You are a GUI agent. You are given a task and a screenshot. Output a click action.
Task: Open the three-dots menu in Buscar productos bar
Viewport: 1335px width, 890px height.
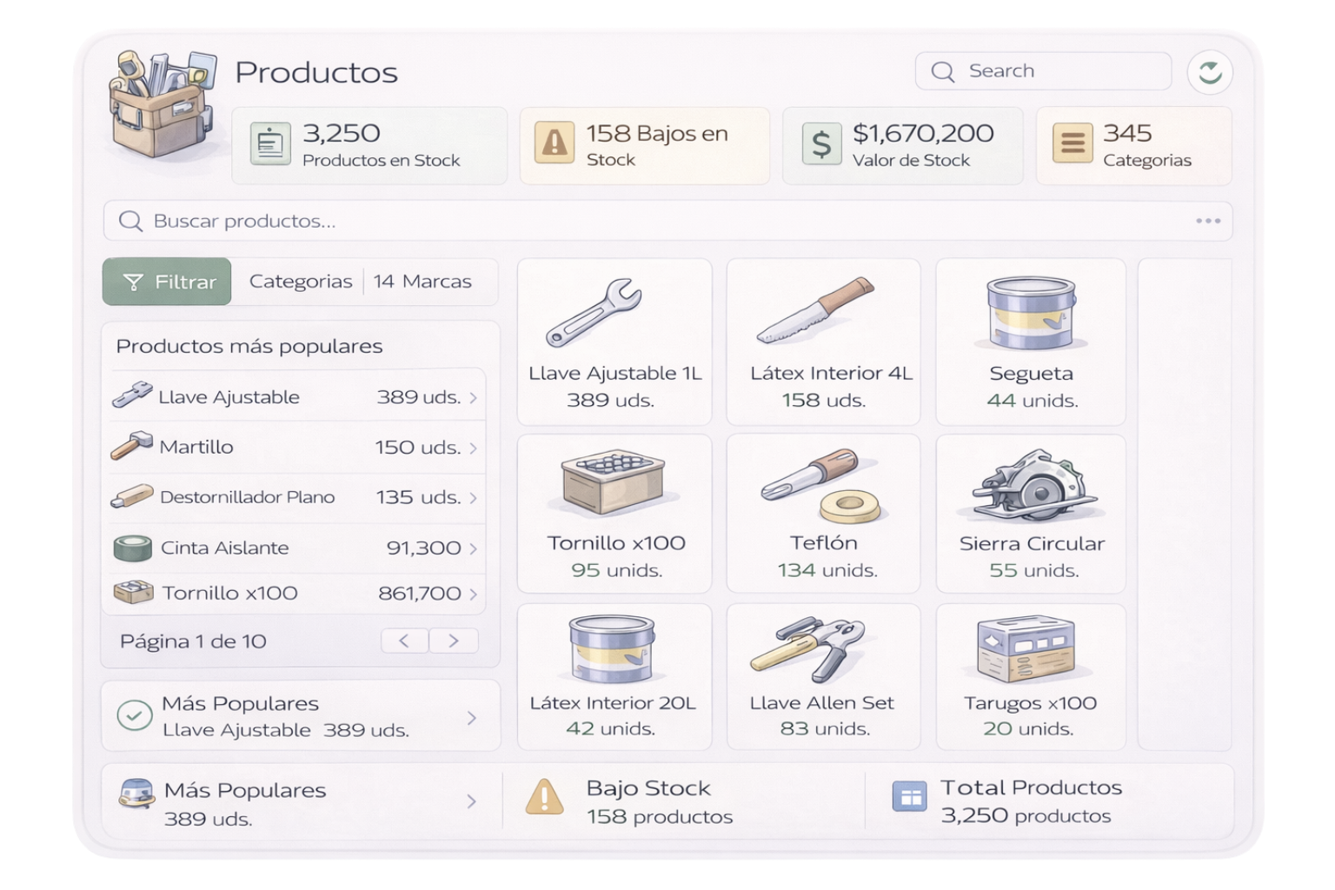click(x=1207, y=221)
